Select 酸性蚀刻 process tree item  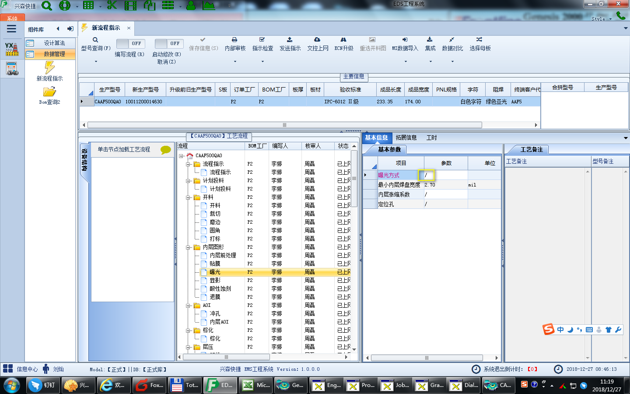point(220,288)
